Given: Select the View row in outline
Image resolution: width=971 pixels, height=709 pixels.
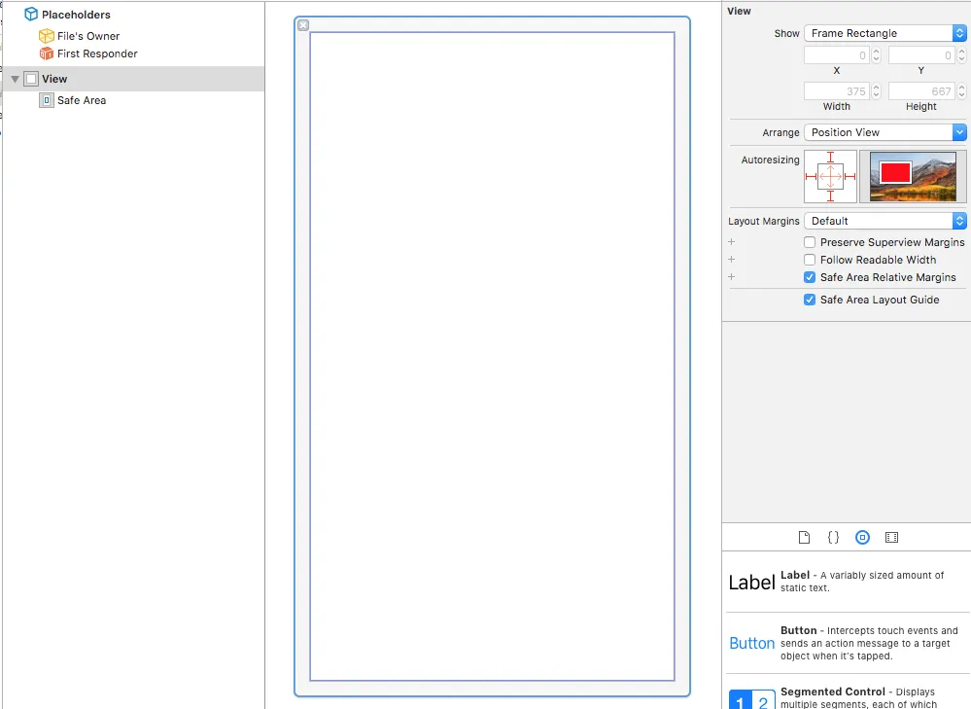Looking at the screenshot, I should pos(133,79).
